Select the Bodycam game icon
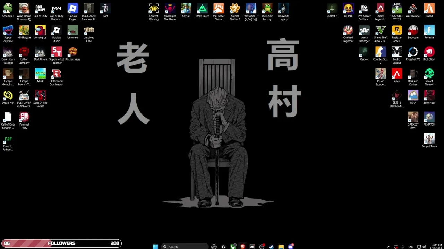 413,32
